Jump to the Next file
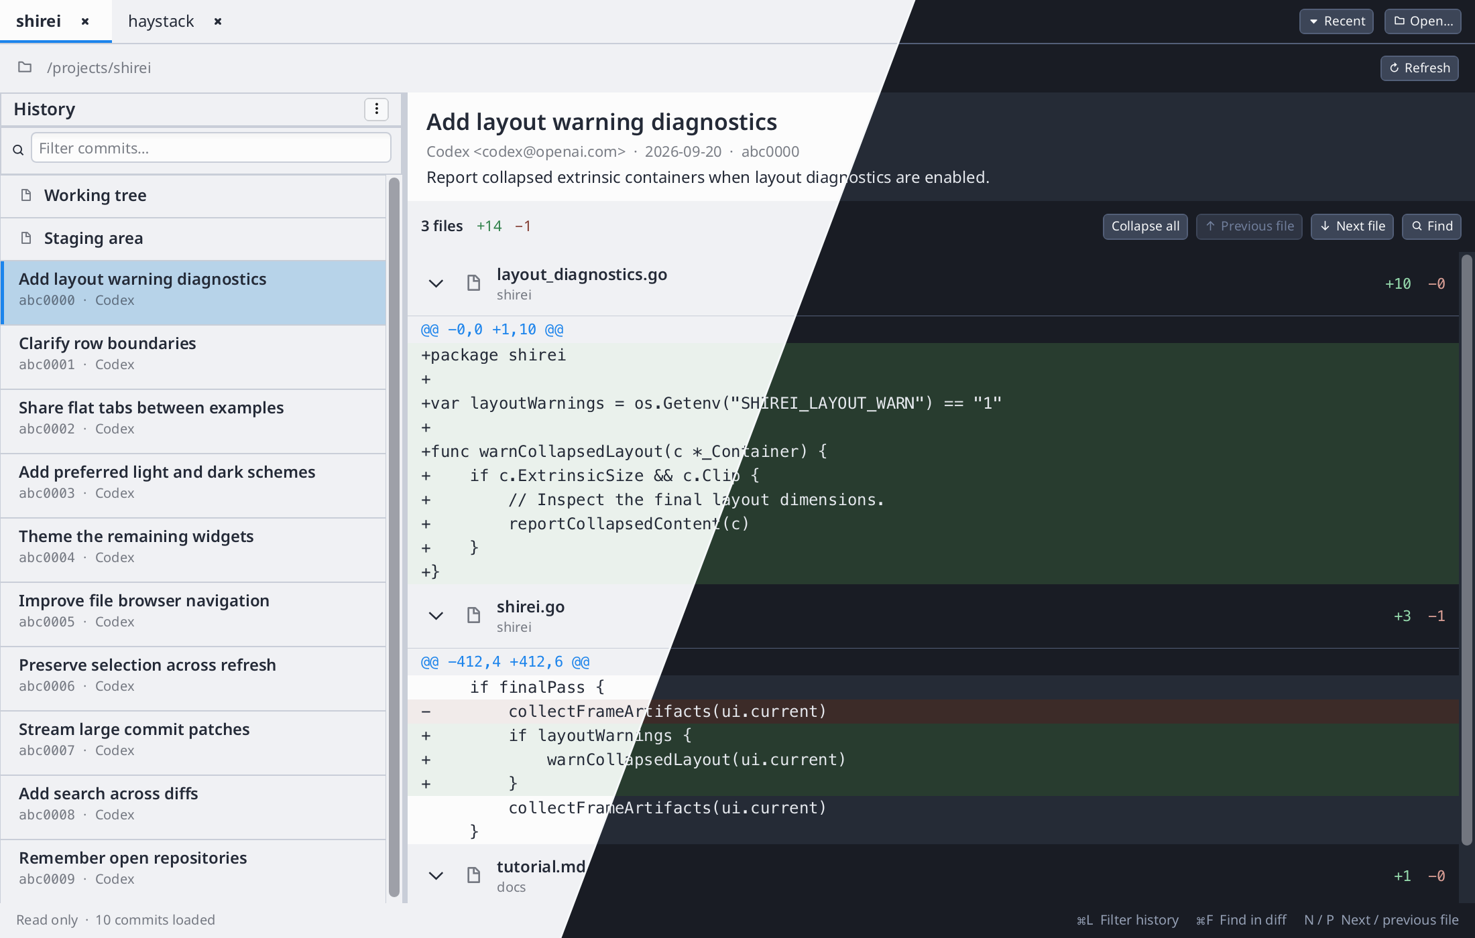1475x938 pixels. 1352,226
